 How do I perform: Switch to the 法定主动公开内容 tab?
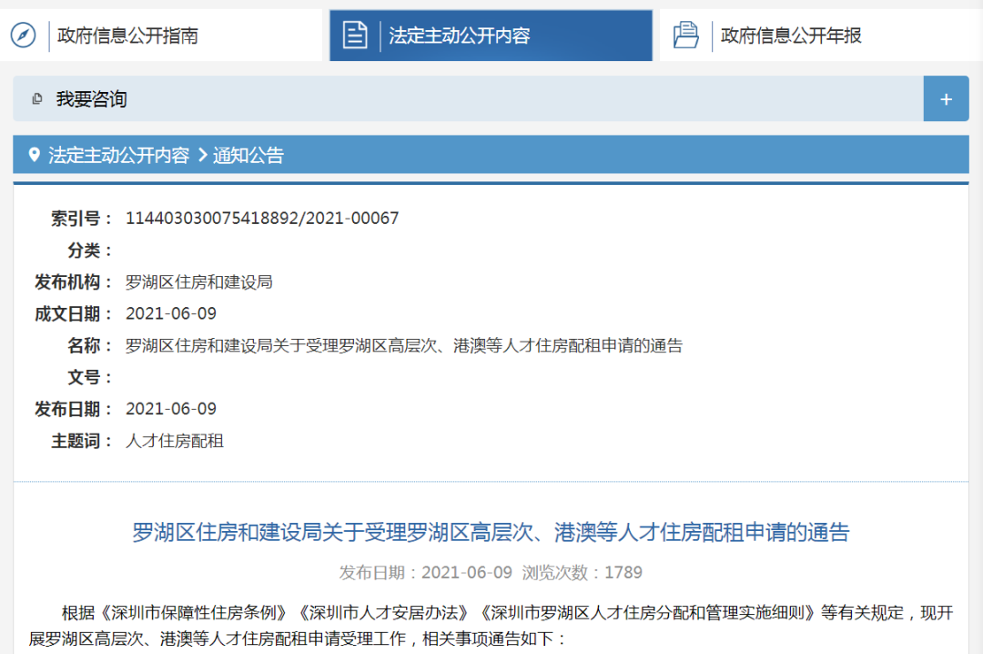(491, 36)
